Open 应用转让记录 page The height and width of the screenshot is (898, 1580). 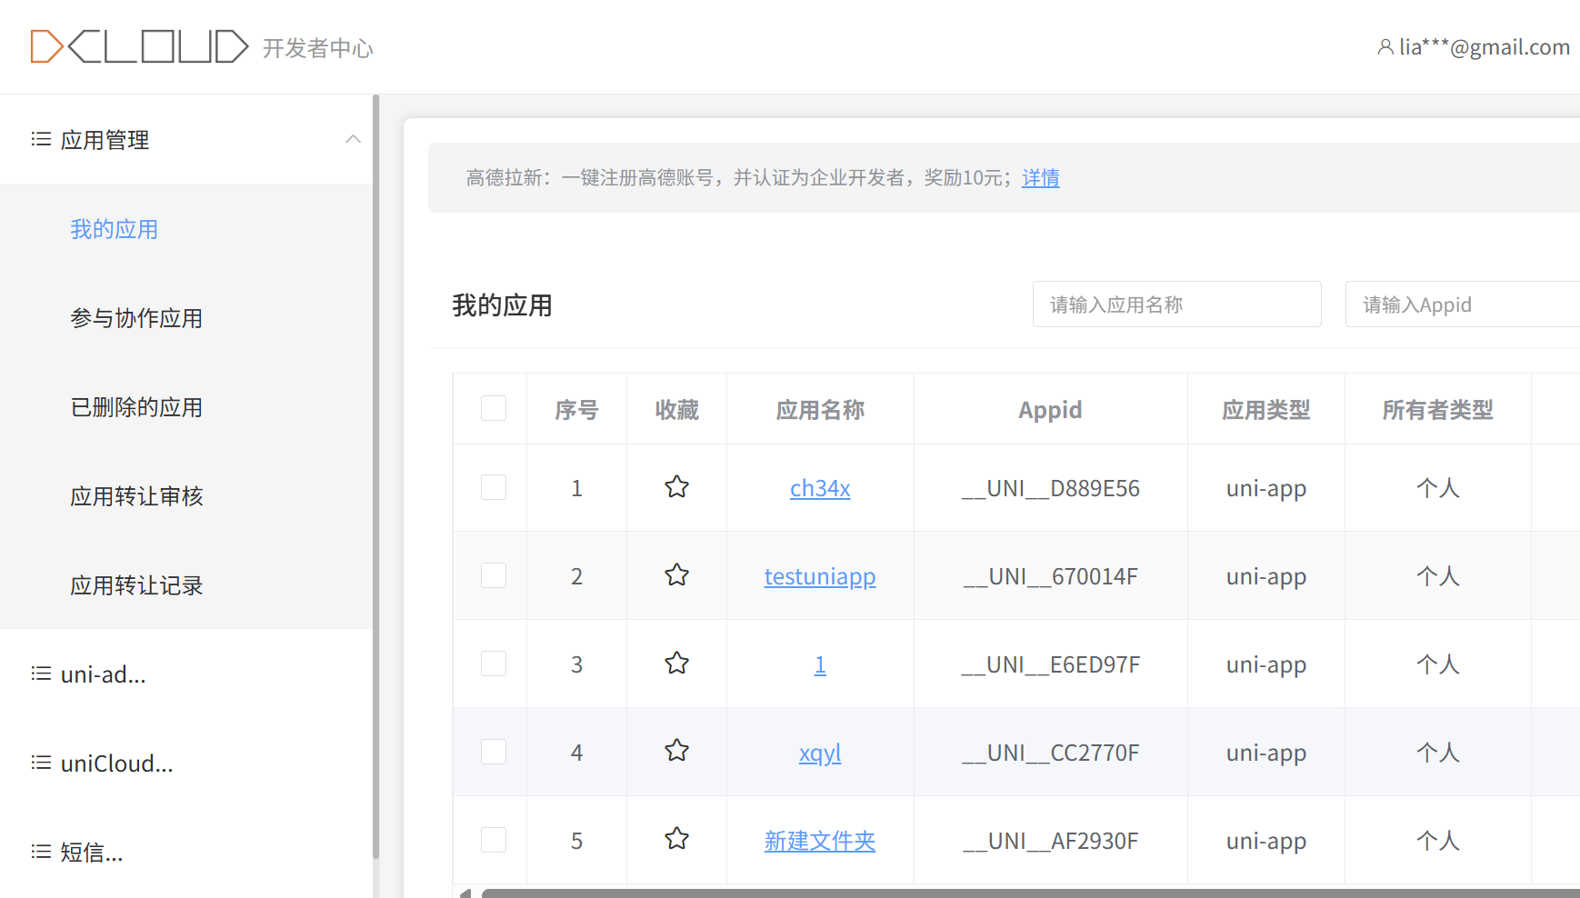click(136, 585)
